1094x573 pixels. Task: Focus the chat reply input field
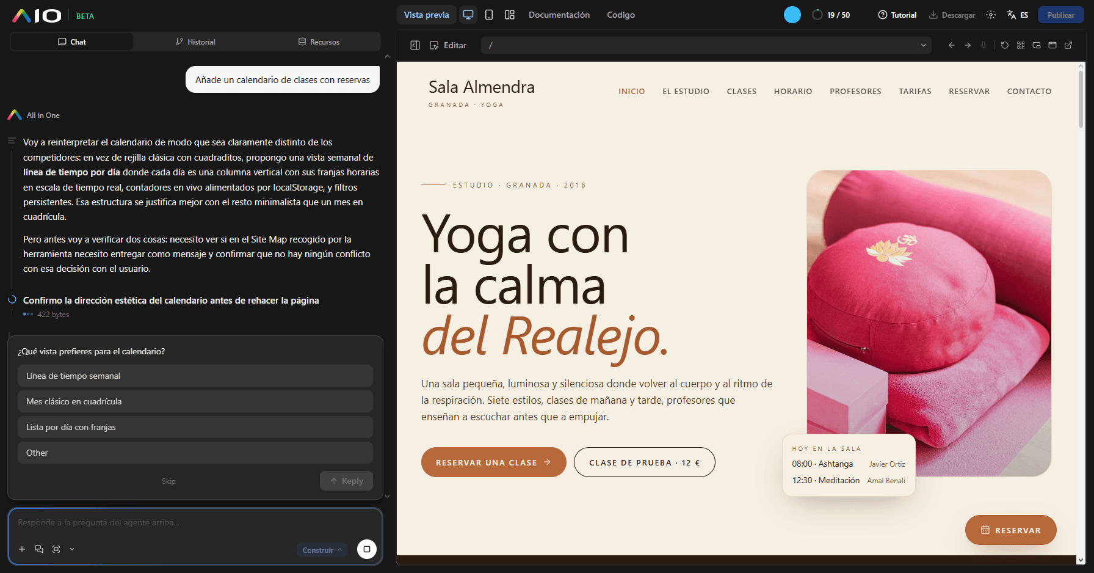(195, 523)
